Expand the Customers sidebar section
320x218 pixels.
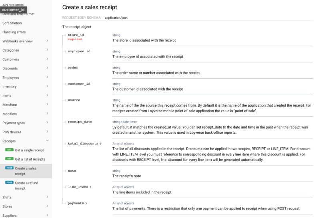pyautogui.click(x=26, y=59)
